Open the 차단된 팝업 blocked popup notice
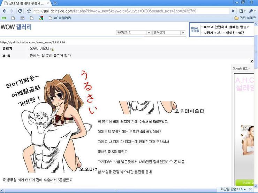The height and width of the screenshot is (193, 258). pyautogui.click(x=233, y=189)
